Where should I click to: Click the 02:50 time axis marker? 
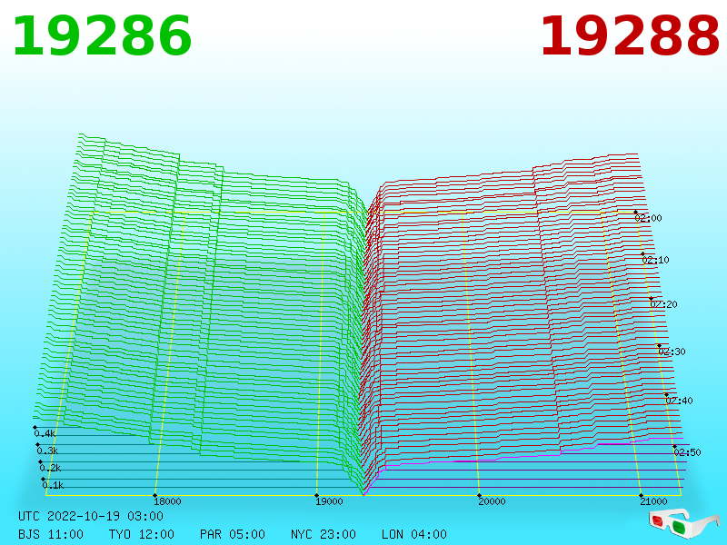(688, 452)
